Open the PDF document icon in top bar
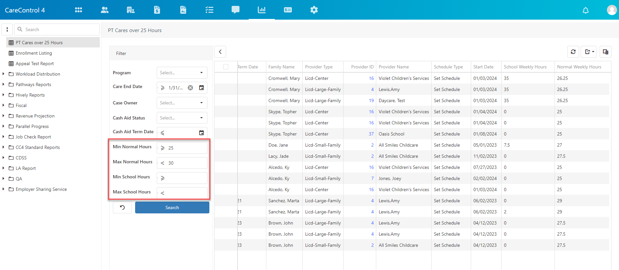The height and width of the screenshot is (270, 619). tap(183, 10)
